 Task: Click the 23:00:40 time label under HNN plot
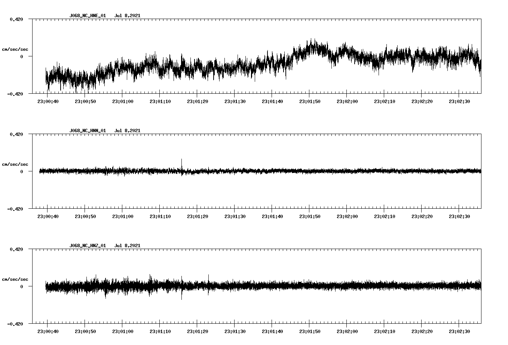(x=48, y=217)
